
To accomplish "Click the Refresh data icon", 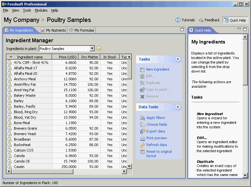I will 143,145.
